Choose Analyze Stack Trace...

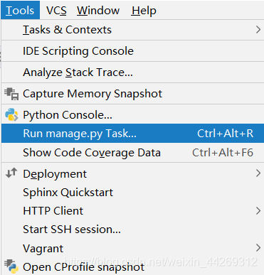132,72
